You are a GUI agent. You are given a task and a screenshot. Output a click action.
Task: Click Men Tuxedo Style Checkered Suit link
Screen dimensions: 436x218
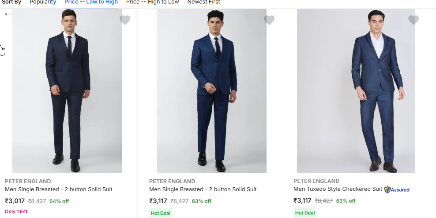[338, 189]
